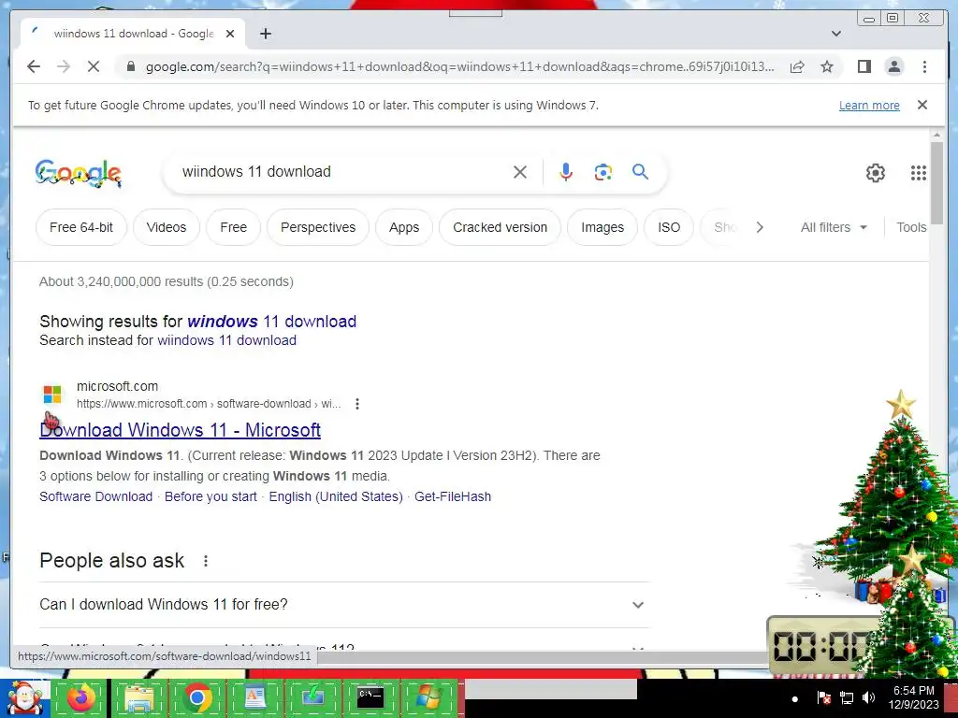Open the Action Center flag in the tray
The height and width of the screenshot is (718, 958).
coord(823,697)
